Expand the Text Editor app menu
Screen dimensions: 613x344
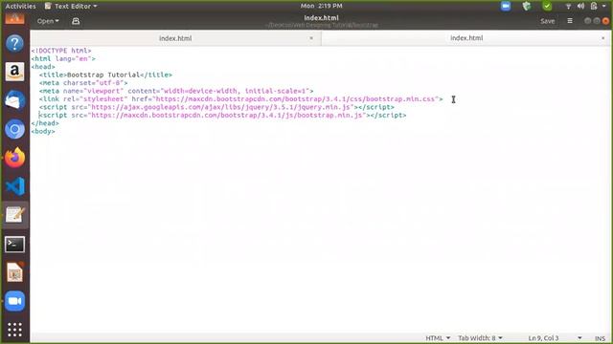coord(71,6)
